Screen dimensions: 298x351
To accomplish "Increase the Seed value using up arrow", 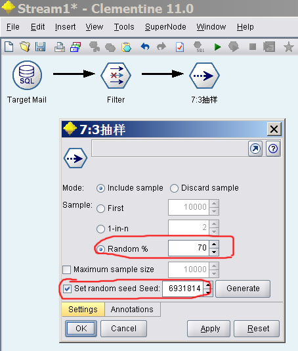I will click(x=208, y=285).
